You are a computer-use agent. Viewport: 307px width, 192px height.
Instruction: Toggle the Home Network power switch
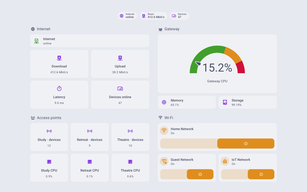(x=217, y=143)
